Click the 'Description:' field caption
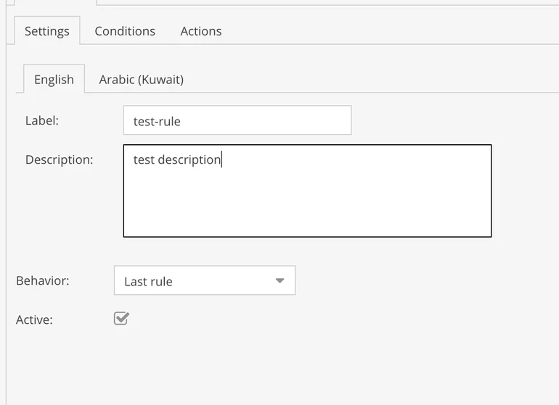This screenshot has width=559, height=405. click(x=60, y=160)
